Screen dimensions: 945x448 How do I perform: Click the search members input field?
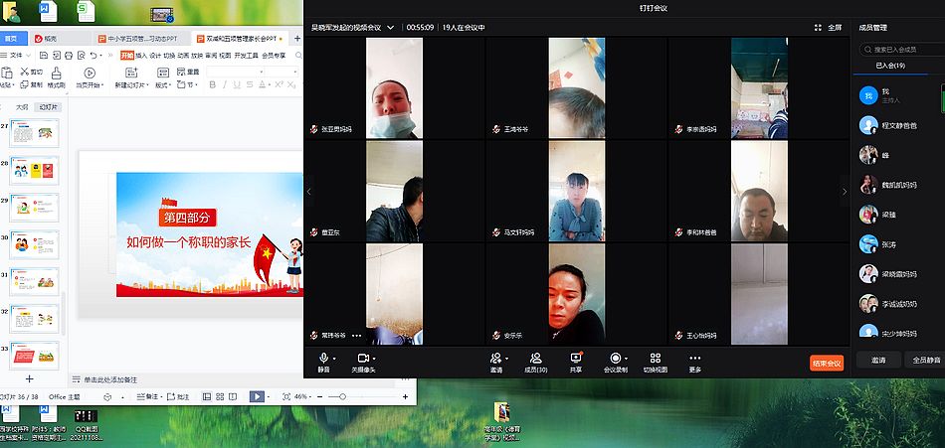pyautogui.click(x=900, y=49)
